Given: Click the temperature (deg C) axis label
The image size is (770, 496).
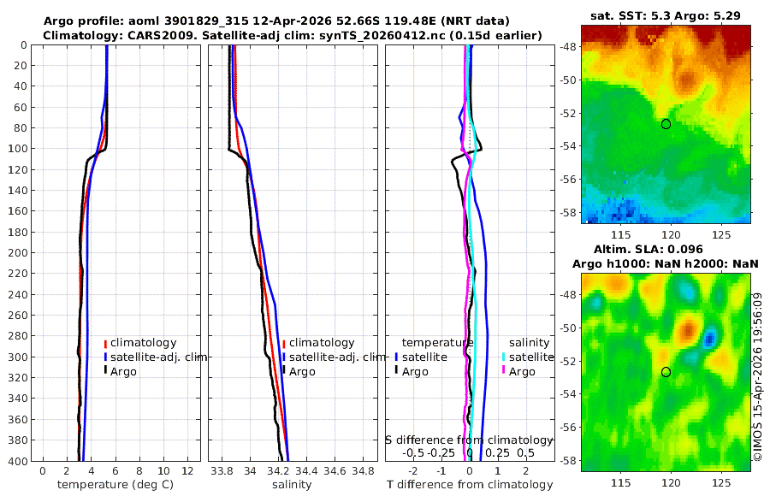Looking at the screenshot, I should point(115,485).
